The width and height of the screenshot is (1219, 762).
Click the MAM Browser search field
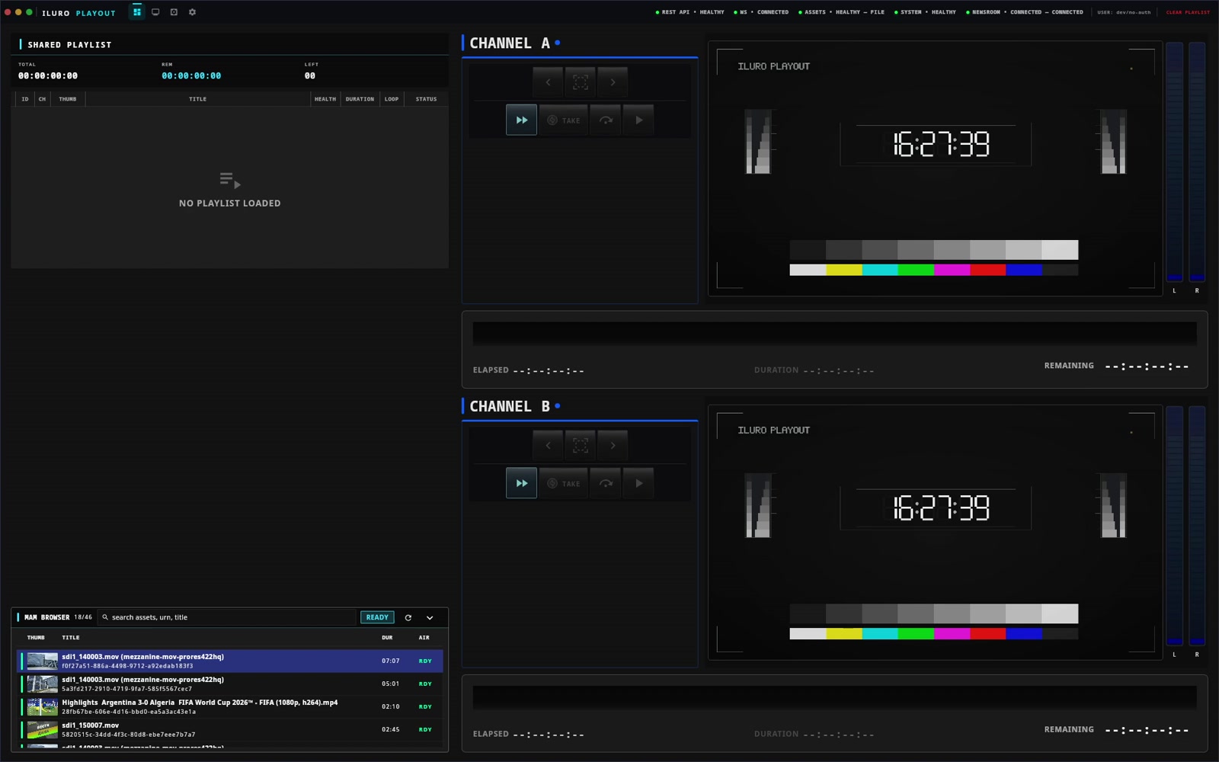(229, 617)
